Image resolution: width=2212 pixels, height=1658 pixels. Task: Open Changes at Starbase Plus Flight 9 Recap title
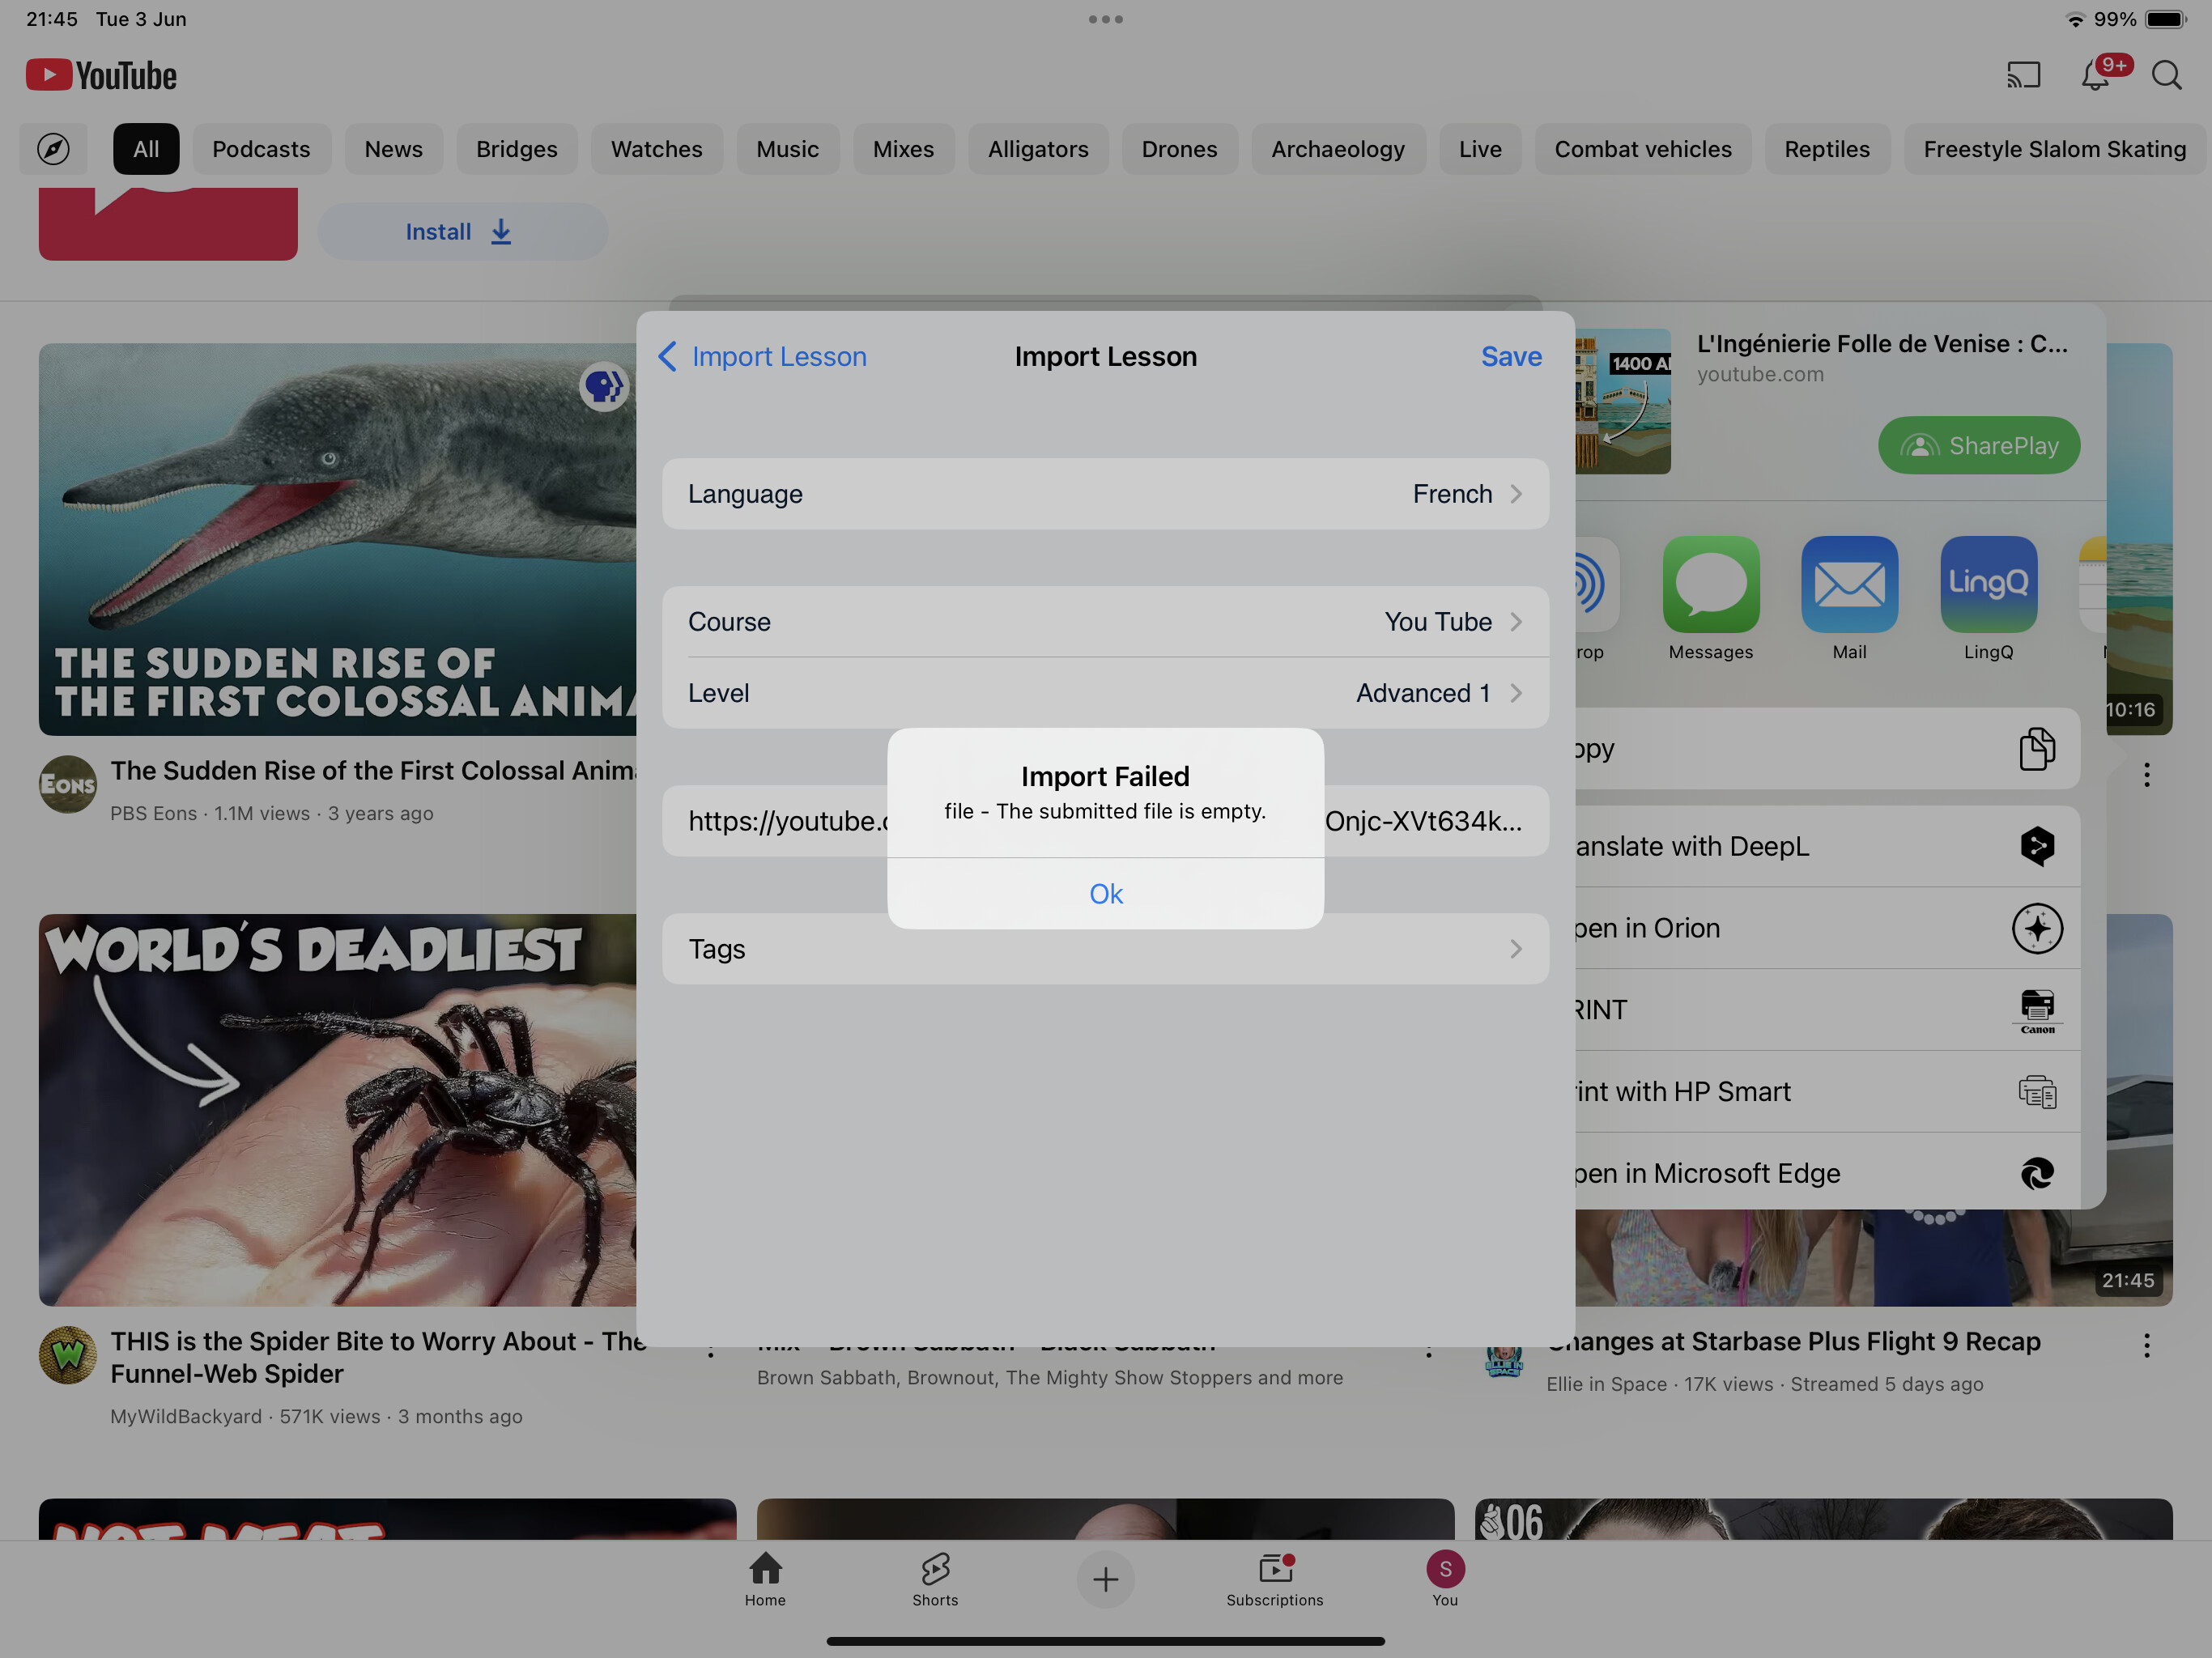(1793, 1341)
